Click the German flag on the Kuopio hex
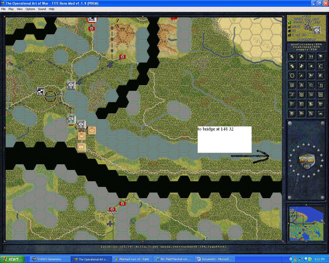 pos(112,209)
